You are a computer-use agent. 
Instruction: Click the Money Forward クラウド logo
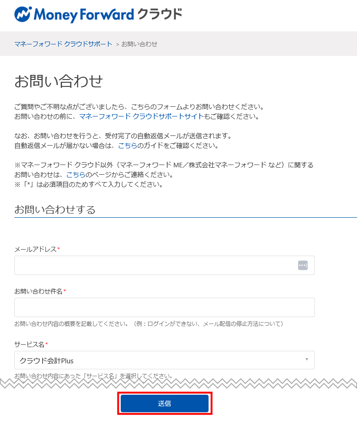coord(98,14)
